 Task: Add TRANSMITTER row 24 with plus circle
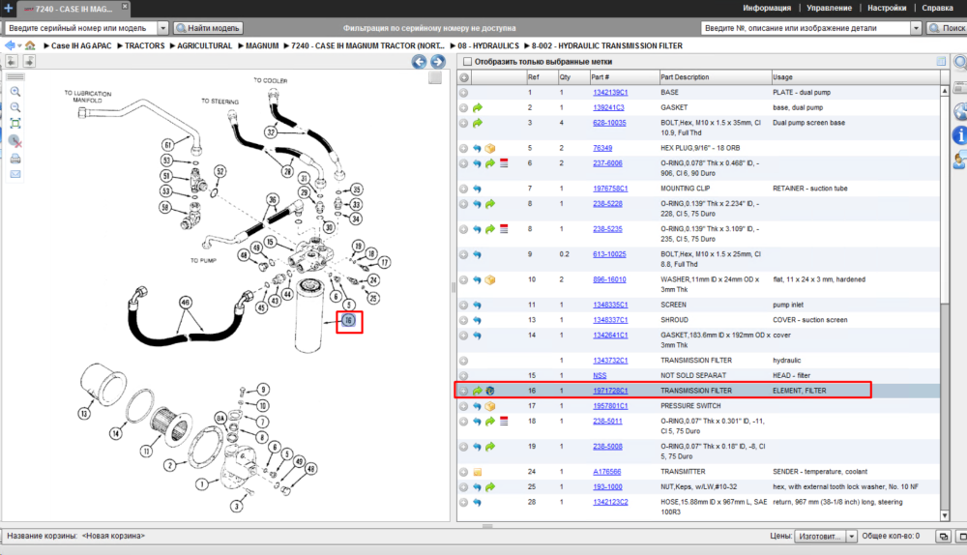464,473
